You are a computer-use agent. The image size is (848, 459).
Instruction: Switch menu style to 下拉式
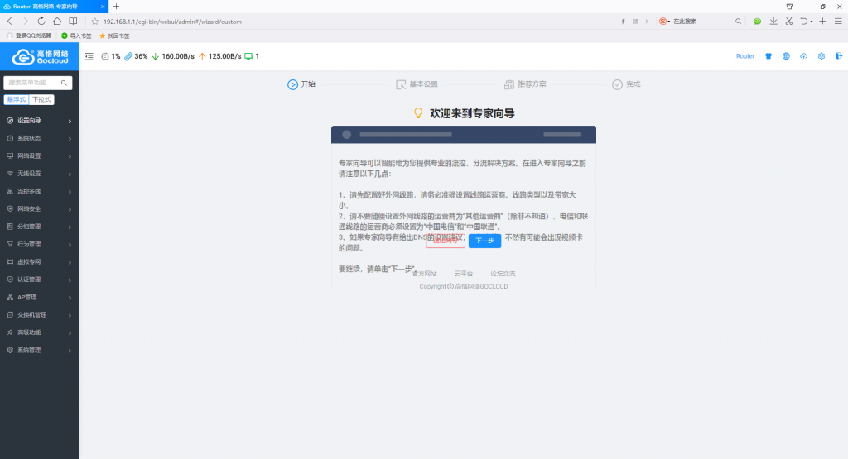click(x=41, y=99)
